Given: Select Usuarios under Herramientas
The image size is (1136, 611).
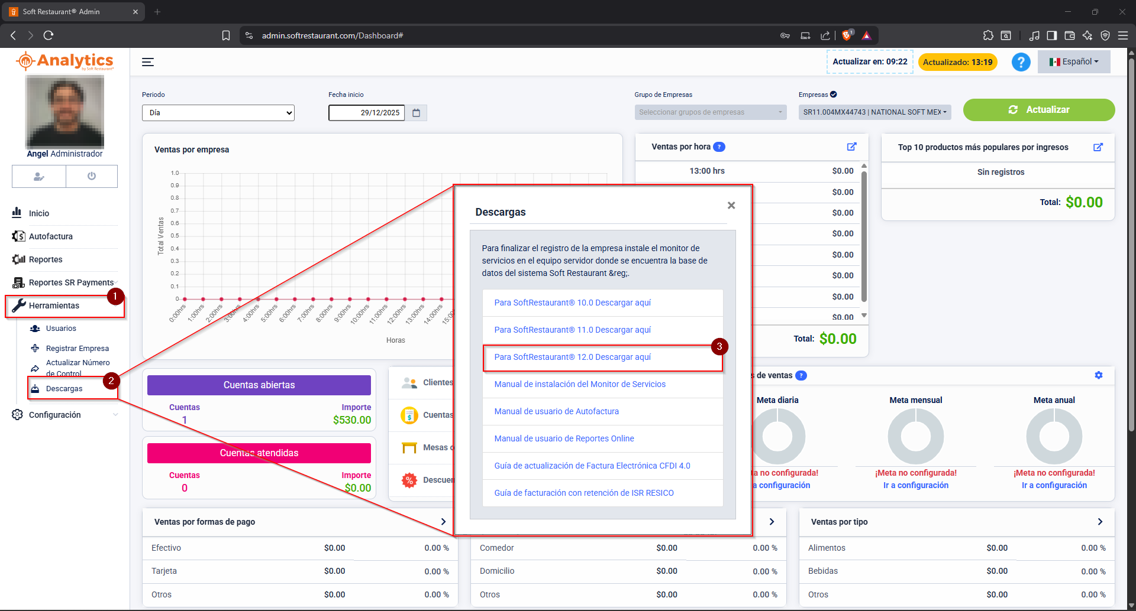Looking at the screenshot, I should 61,329.
